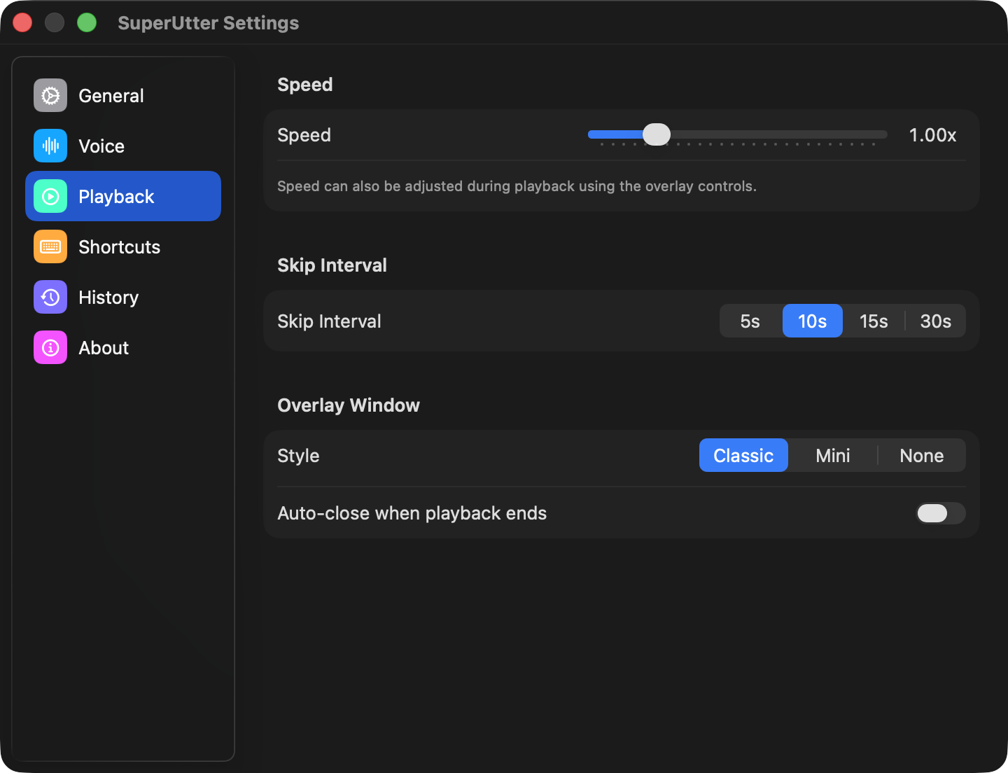The height and width of the screenshot is (773, 1008).
Task: Click the SuperUtter Settings window title
Action: [208, 23]
